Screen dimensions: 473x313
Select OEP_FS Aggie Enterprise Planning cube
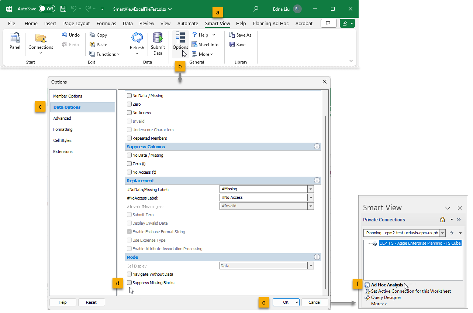420,244
